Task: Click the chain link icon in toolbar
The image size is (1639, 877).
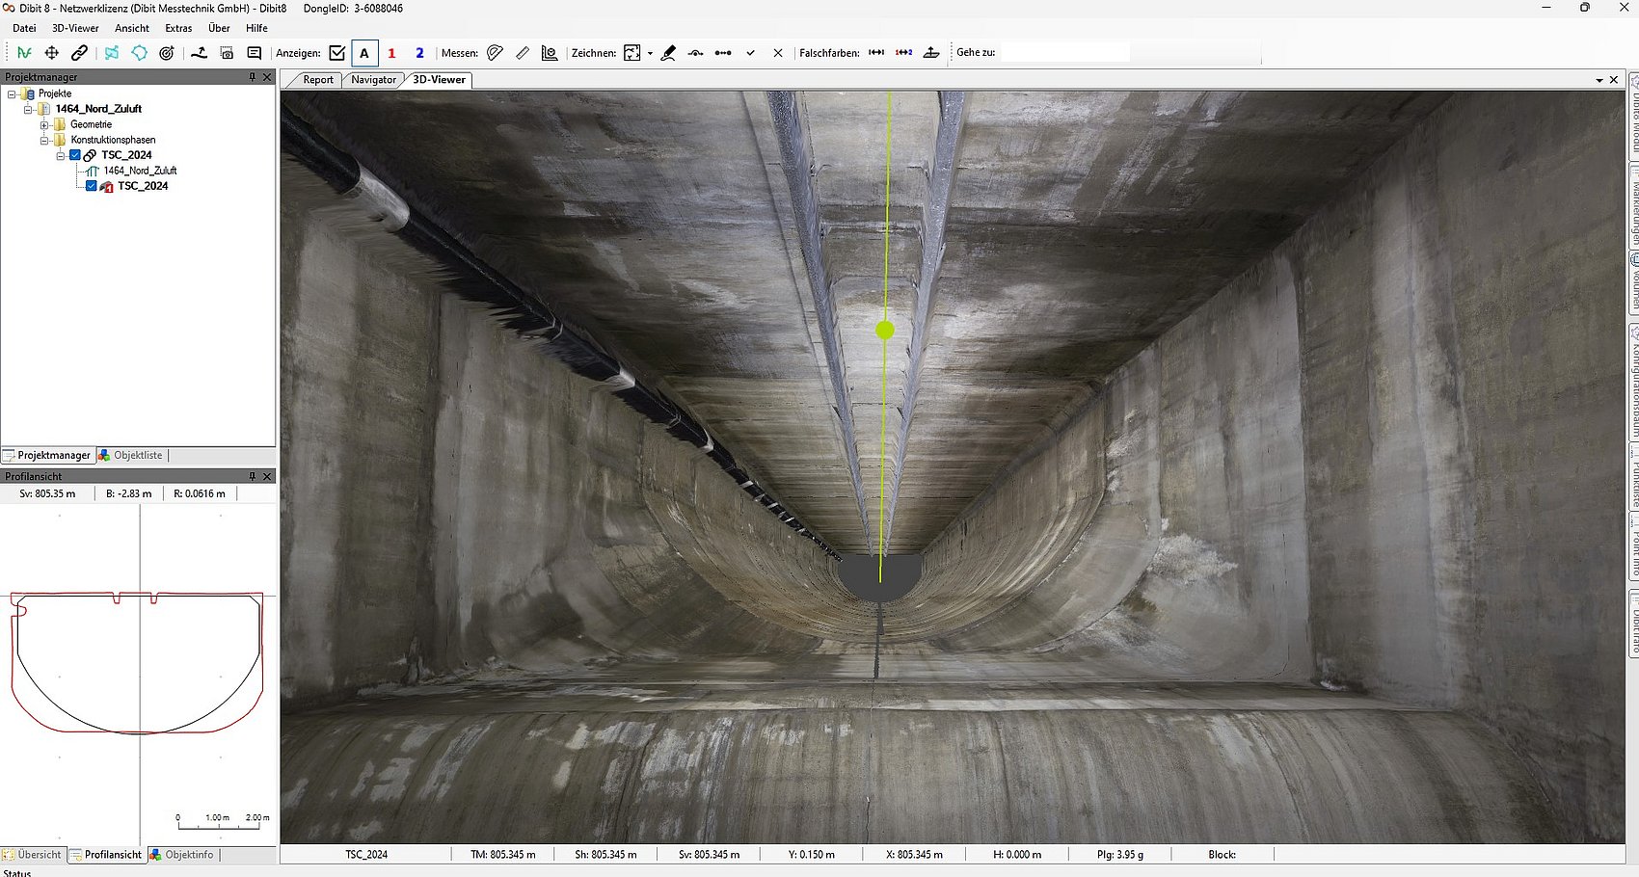Action: tap(79, 53)
